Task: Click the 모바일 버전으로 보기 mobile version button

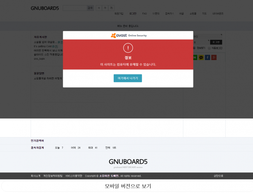Action: click(128, 186)
